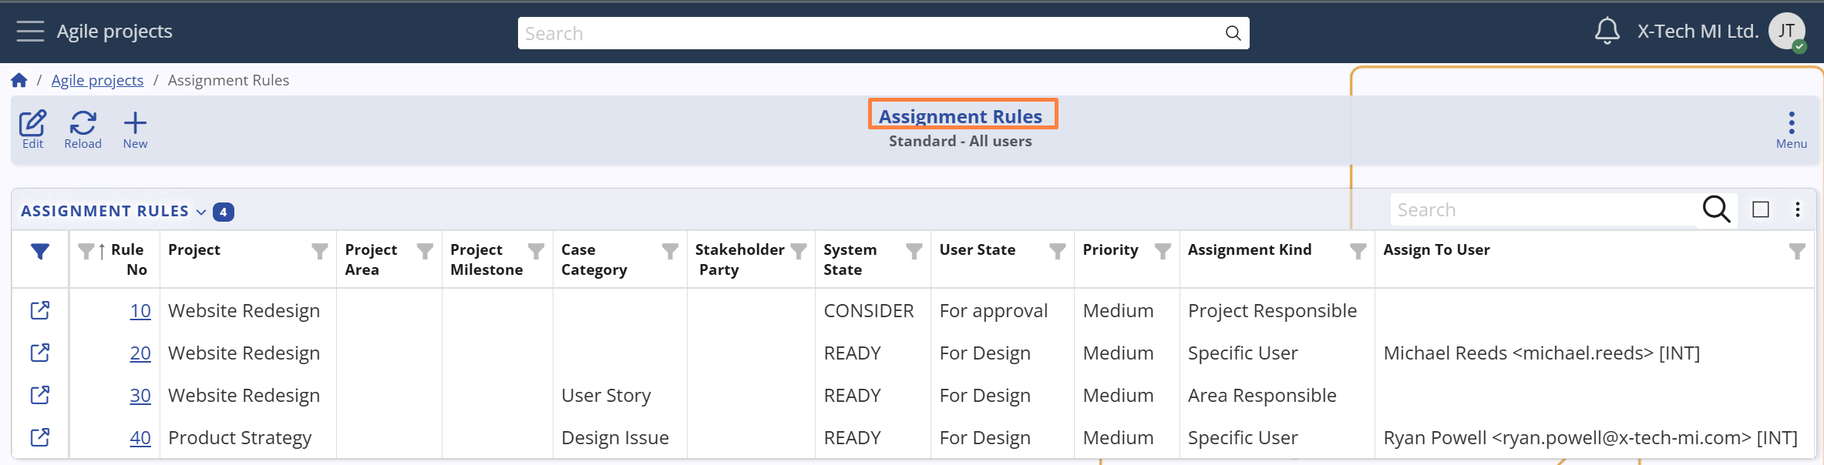The image size is (1824, 465).
Task: Open Rule No 20 link
Action: click(x=140, y=353)
